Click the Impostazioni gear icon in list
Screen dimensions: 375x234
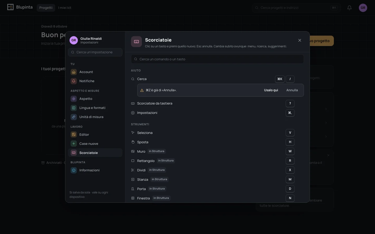pos(133,113)
